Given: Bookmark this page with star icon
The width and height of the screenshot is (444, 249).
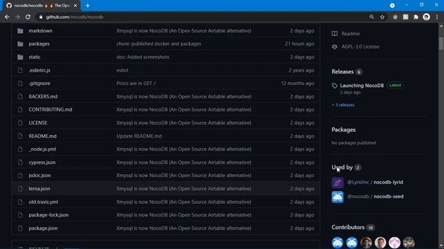Looking at the screenshot, I should pyautogui.click(x=382, y=17).
